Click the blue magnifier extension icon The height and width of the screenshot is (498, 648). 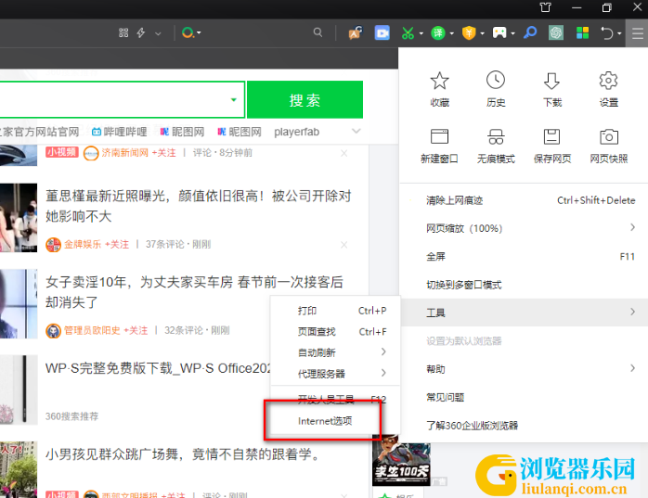[x=530, y=32]
